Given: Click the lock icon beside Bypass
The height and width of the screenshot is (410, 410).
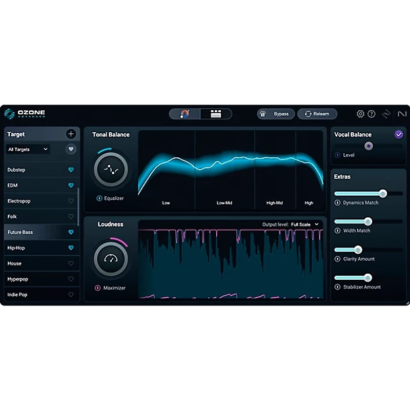Looking at the screenshot, I should 261,114.
